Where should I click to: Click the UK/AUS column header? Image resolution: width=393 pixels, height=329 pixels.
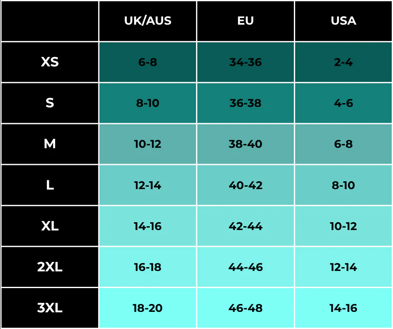point(148,21)
